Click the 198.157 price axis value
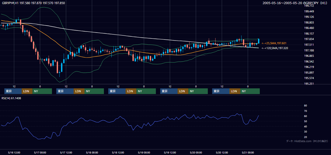The width and height of the screenshot is (331, 155). 309,34
